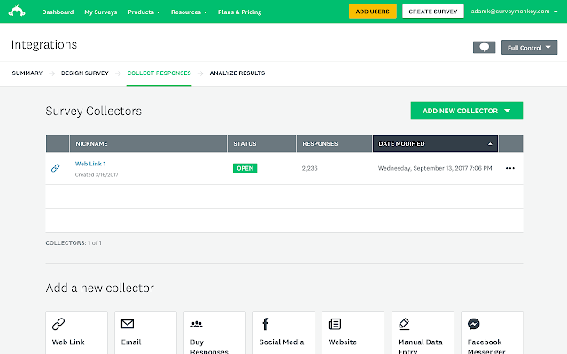Switch to the Summary tab

(27, 73)
